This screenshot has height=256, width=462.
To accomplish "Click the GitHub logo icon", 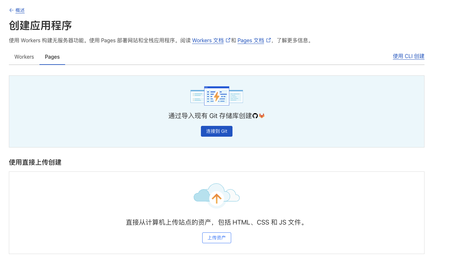I will 255,116.
